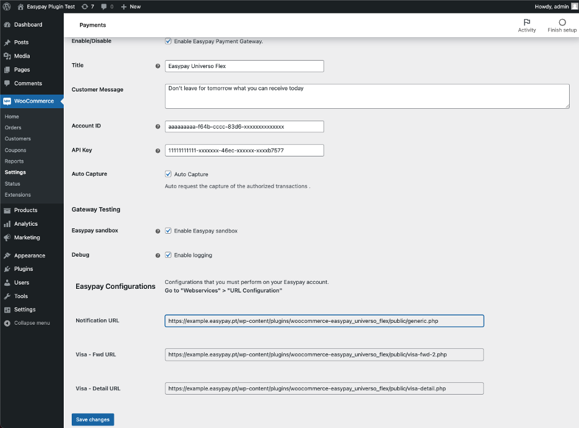The image size is (579, 428).
Task: Open the Activity flag panel
Action: [527, 25]
